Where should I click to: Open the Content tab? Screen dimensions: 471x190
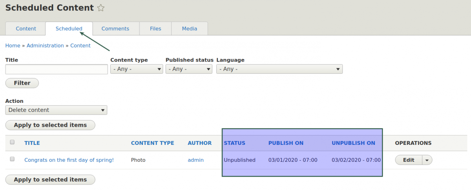click(26, 29)
